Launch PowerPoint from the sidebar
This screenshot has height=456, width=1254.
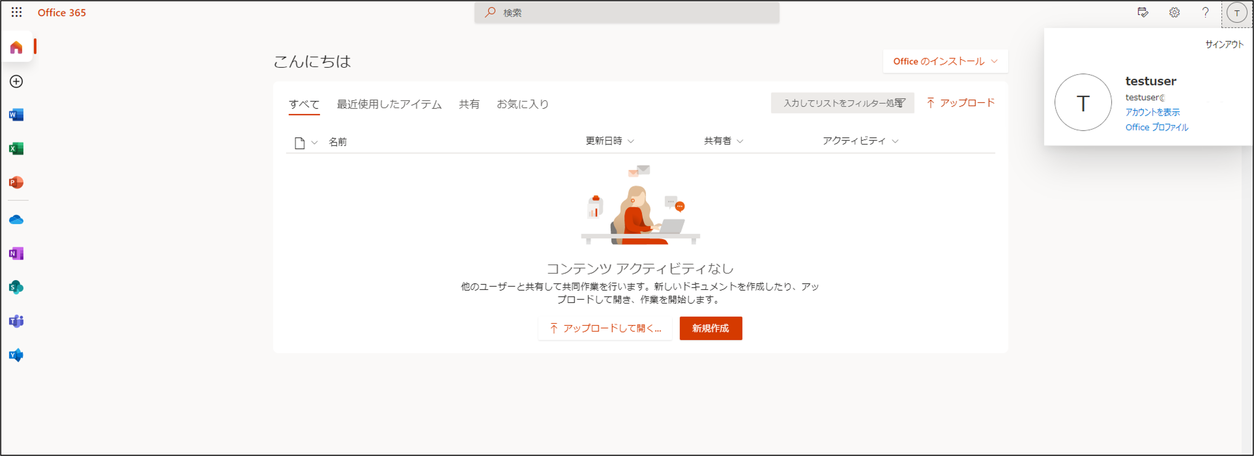(16, 183)
